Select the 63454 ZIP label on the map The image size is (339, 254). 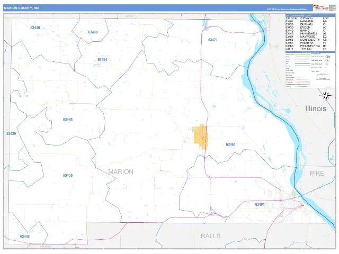(x=102, y=60)
